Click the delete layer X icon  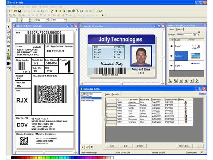tap(197, 81)
